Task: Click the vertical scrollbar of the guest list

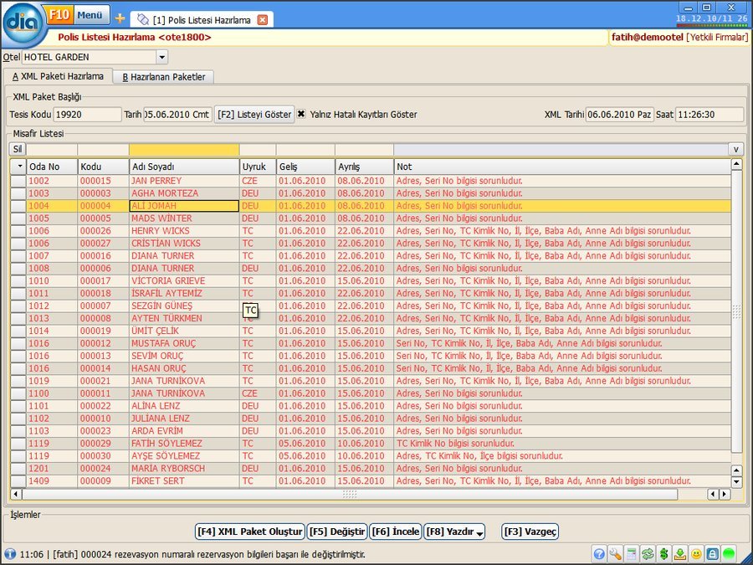Action: coord(736,311)
